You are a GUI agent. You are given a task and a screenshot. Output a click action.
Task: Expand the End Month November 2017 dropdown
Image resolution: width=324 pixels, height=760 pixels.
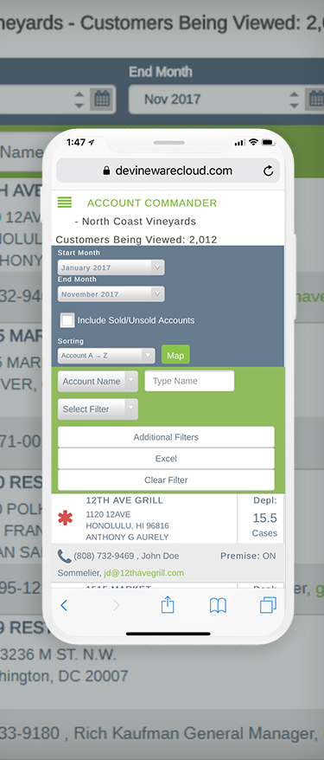[111, 294]
